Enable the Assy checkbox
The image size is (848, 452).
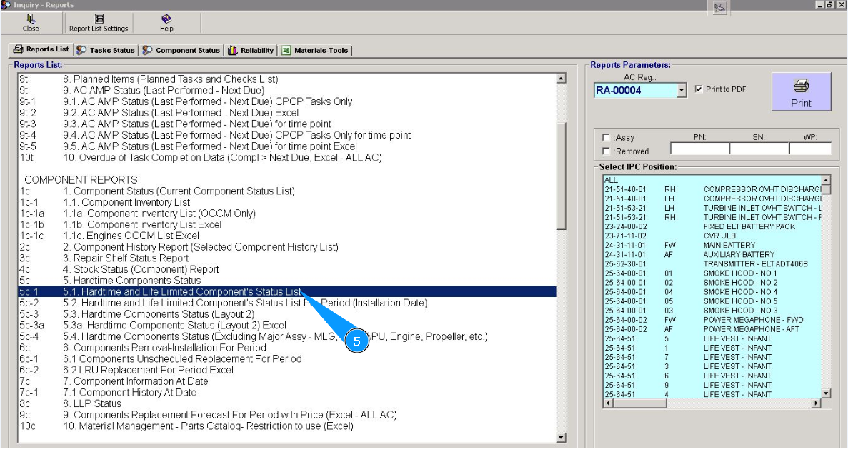[x=606, y=137]
